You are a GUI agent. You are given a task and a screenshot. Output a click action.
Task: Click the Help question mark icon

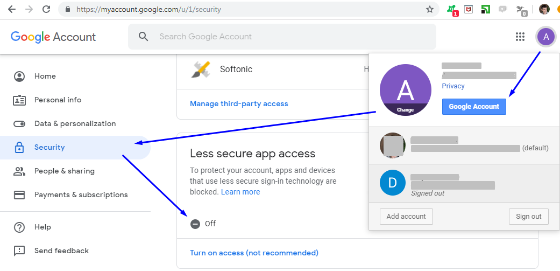(19, 227)
